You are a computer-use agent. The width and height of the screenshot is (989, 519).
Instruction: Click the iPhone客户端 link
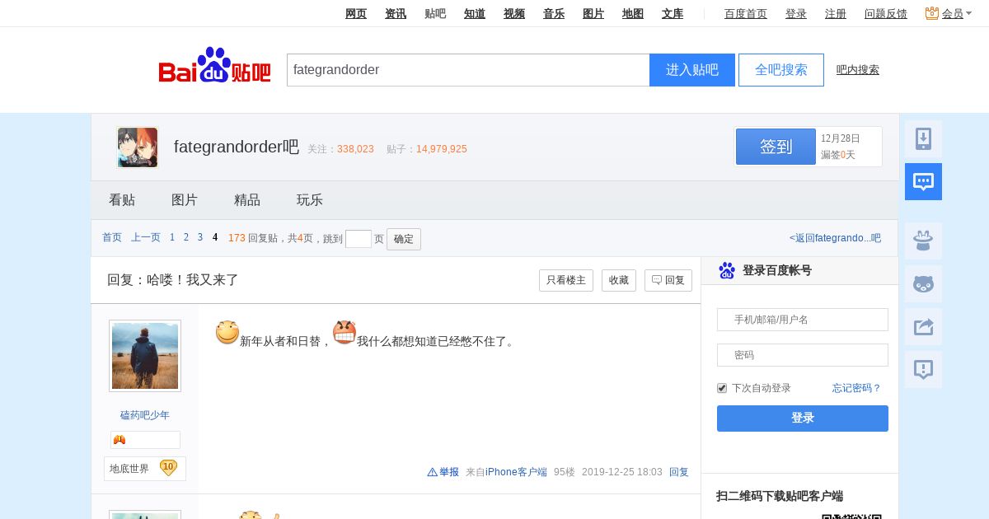[516, 472]
